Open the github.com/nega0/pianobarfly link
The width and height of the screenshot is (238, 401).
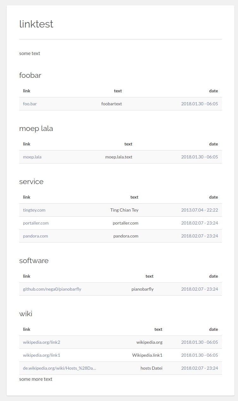[x=52, y=289]
